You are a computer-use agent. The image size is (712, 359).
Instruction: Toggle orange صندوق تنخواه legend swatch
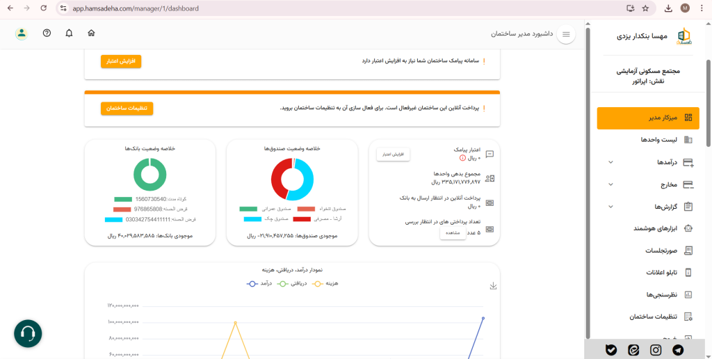306,209
